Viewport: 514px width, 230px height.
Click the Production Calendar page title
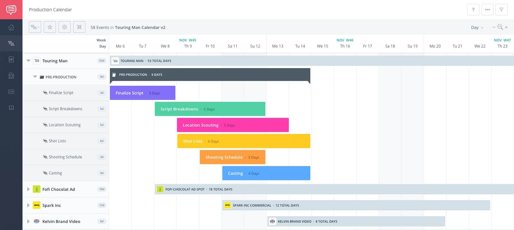(50, 10)
